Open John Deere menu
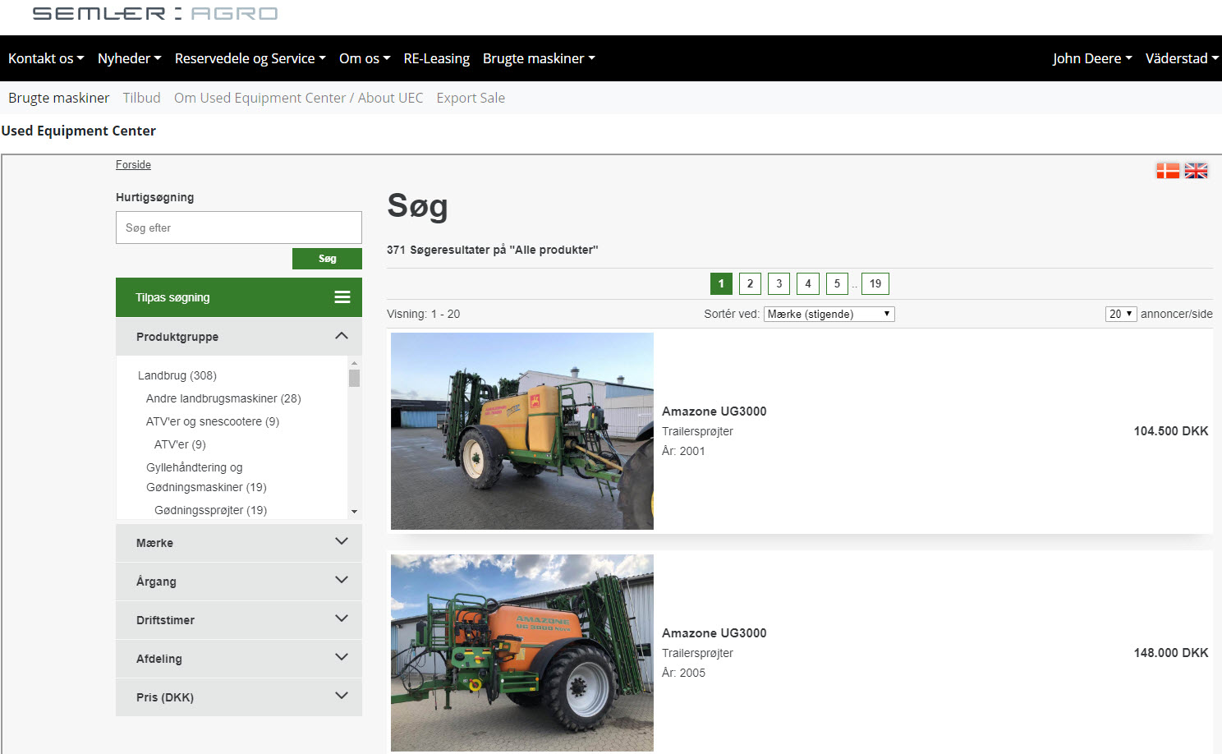 click(x=1092, y=58)
